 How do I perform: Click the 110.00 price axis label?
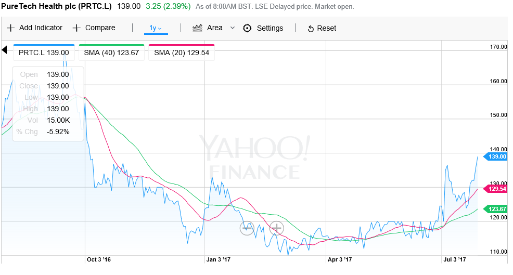click(x=498, y=252)
